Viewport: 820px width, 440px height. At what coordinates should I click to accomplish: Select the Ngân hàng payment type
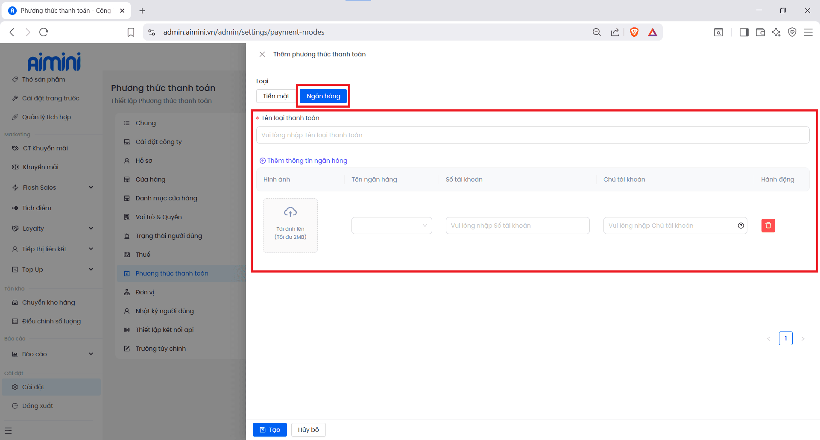tap(323, 96)
